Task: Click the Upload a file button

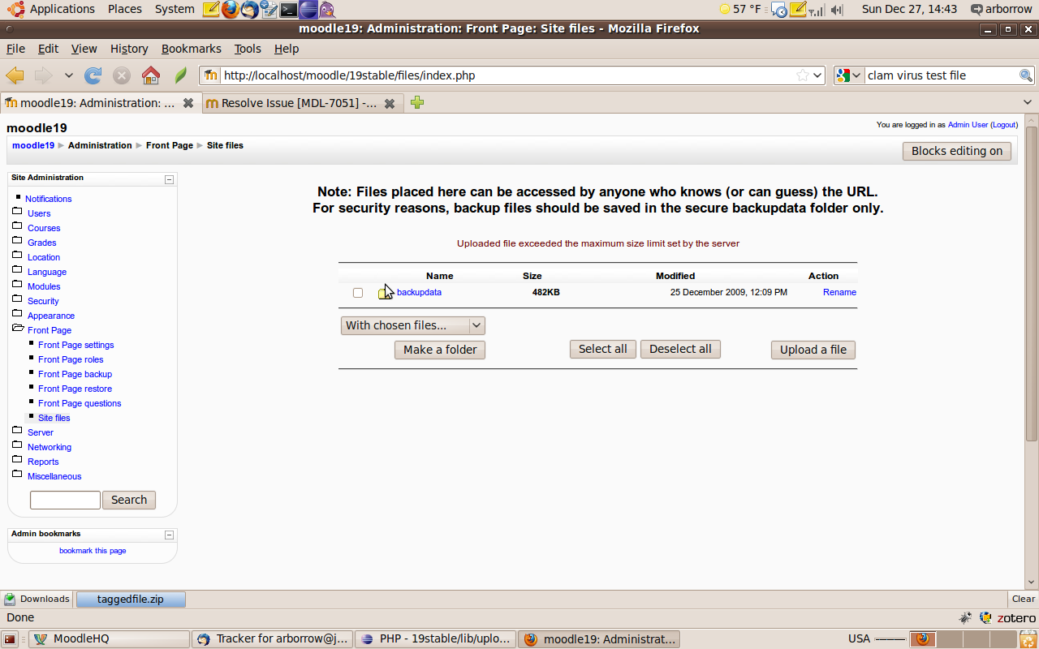Action: coord(813,350)
